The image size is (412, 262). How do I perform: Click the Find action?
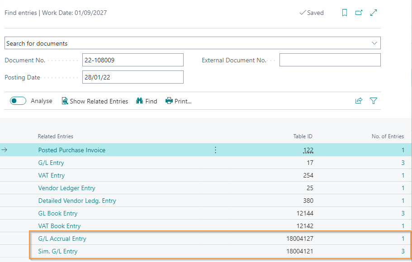[147, 101]
